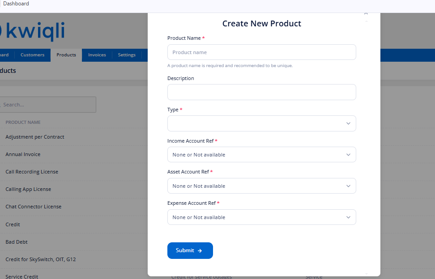The image size is (435, 279).
Task: Open the Call Recording License product
Action: point(32,172)
